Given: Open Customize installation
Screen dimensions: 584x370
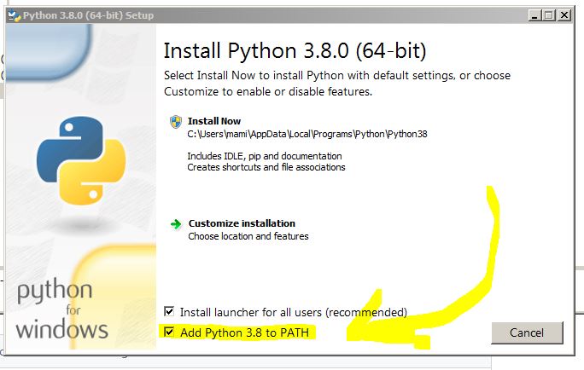Looking at the screenshot, I should [x=242, y=223].
